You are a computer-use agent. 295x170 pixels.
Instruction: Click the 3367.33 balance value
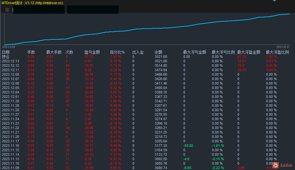(161, 97)
